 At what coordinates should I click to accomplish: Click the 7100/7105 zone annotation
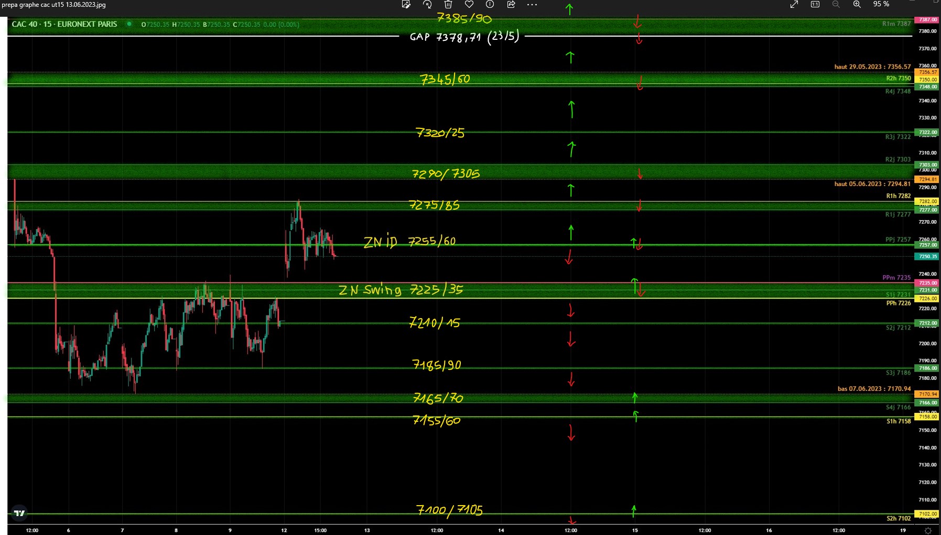tap(450, 510)
